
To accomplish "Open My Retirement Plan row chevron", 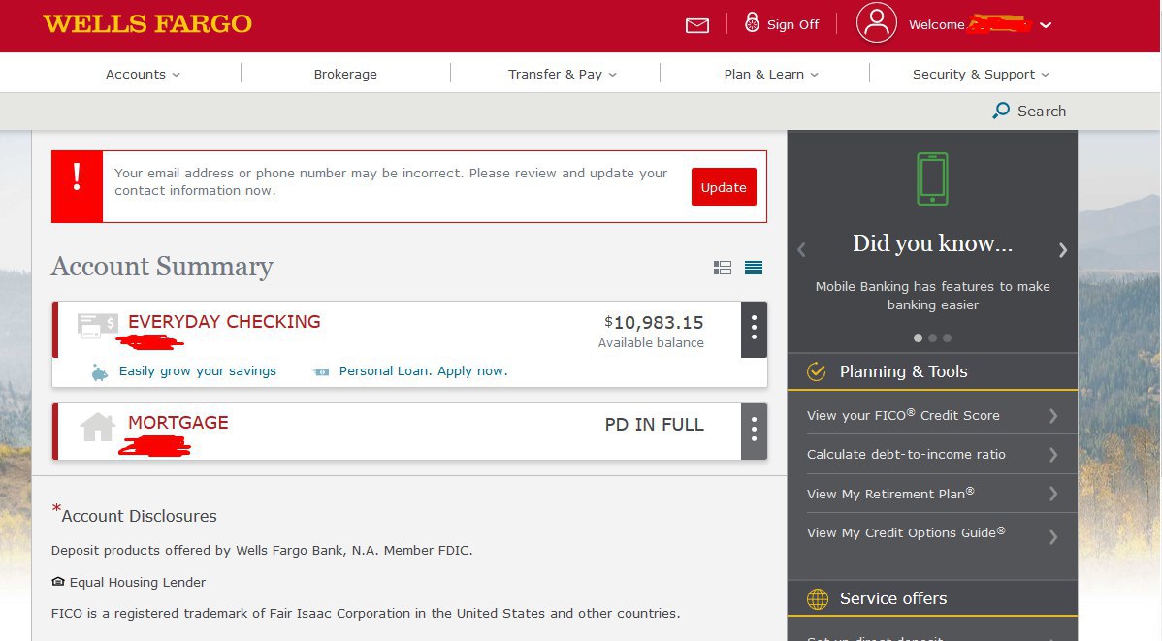I will click(x=1053, y=494).
